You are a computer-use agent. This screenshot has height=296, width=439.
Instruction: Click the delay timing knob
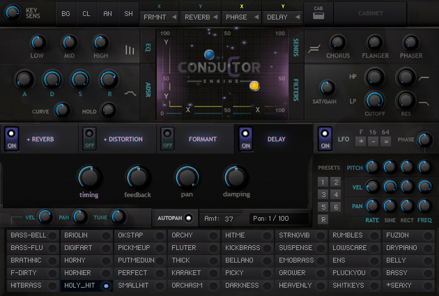[89, 177]
